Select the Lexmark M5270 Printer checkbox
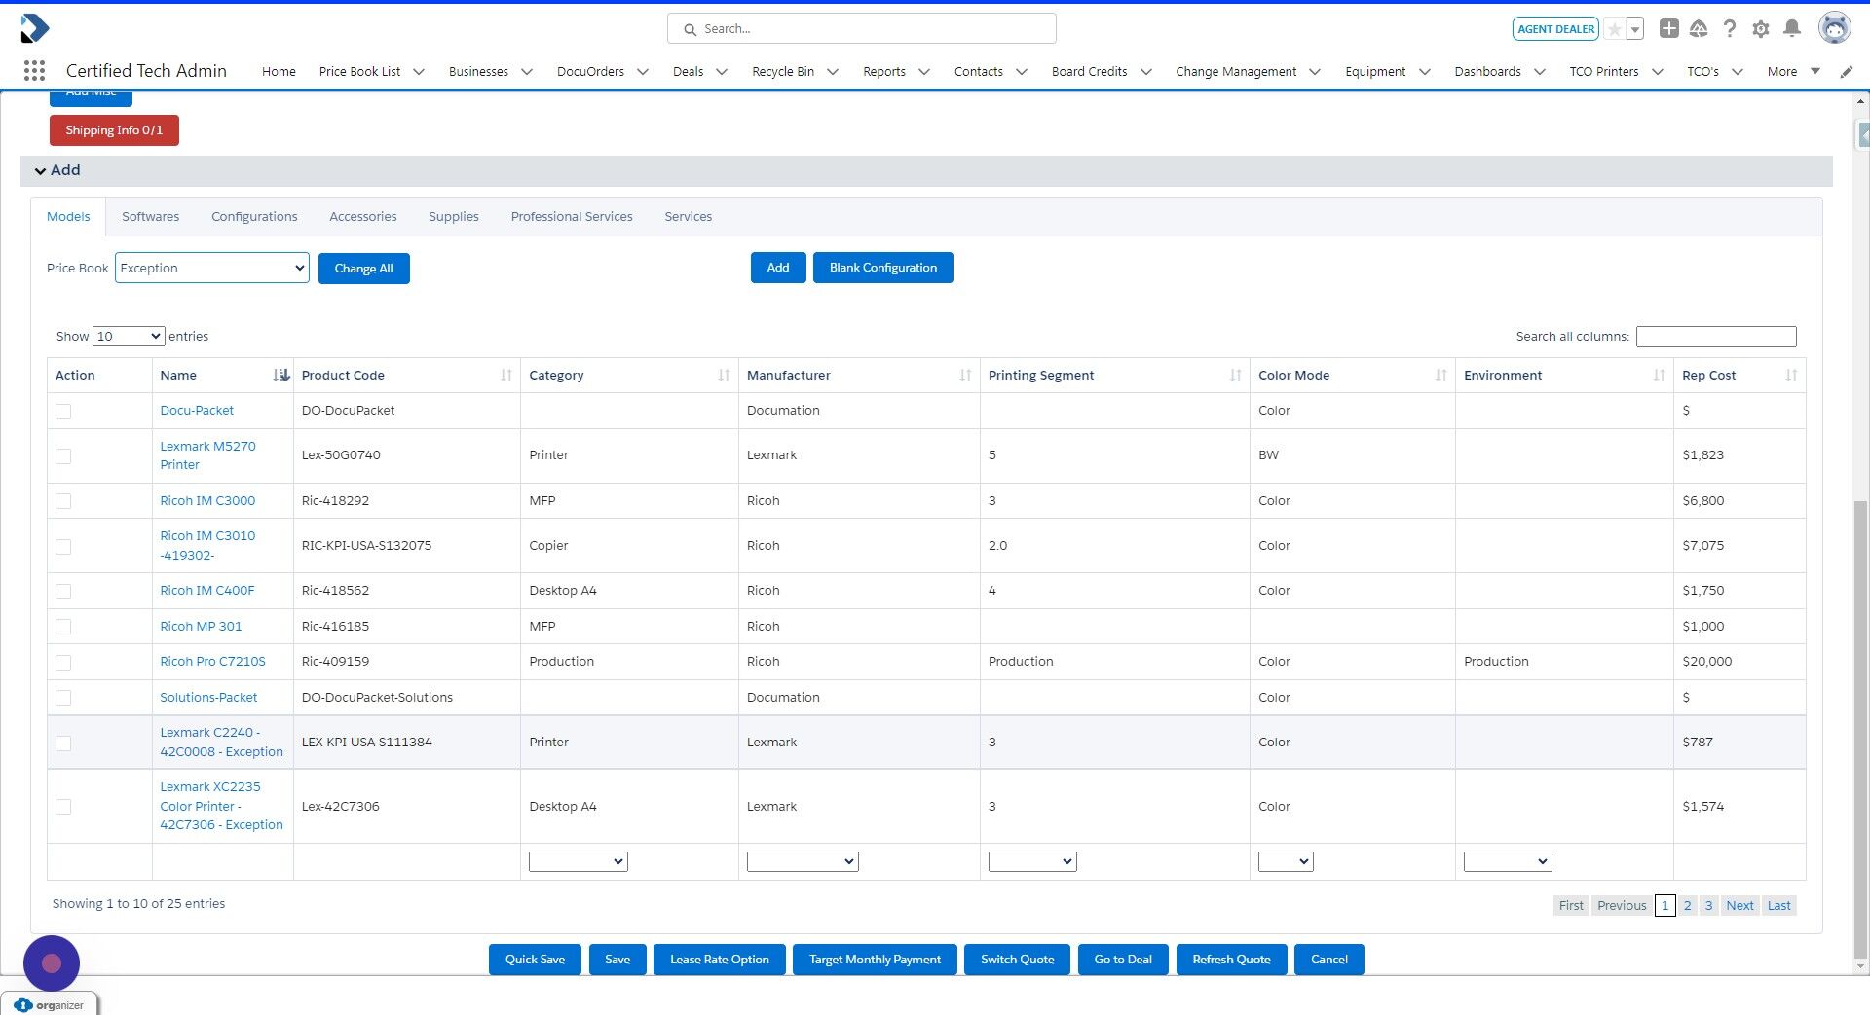1870x1015 pixels. tap(64, 455)
